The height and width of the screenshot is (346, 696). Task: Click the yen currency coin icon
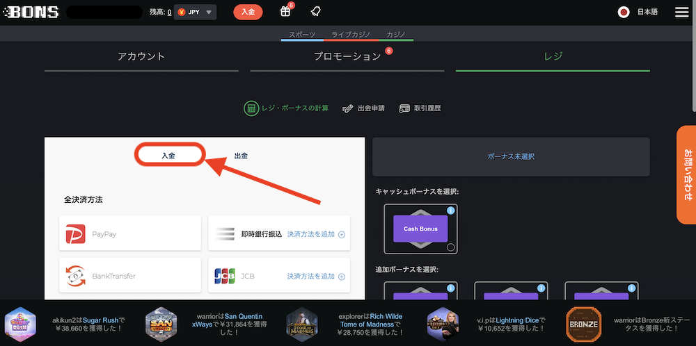click(182, 13)
